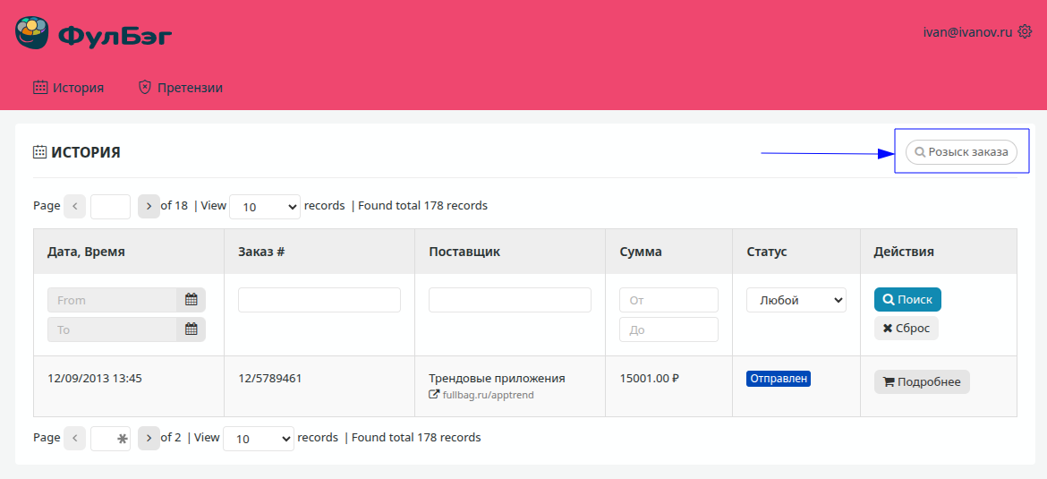1047x479 pixels.
Task: Open account settings gear icon
Action: [x=1026, y=31]
